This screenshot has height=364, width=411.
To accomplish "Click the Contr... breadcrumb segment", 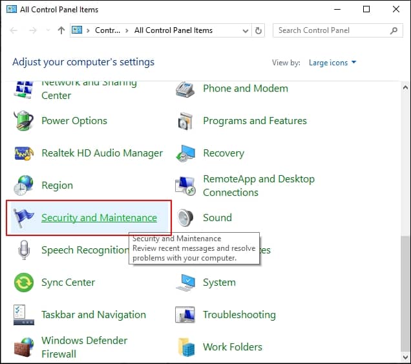I will [x=107, y=30].
